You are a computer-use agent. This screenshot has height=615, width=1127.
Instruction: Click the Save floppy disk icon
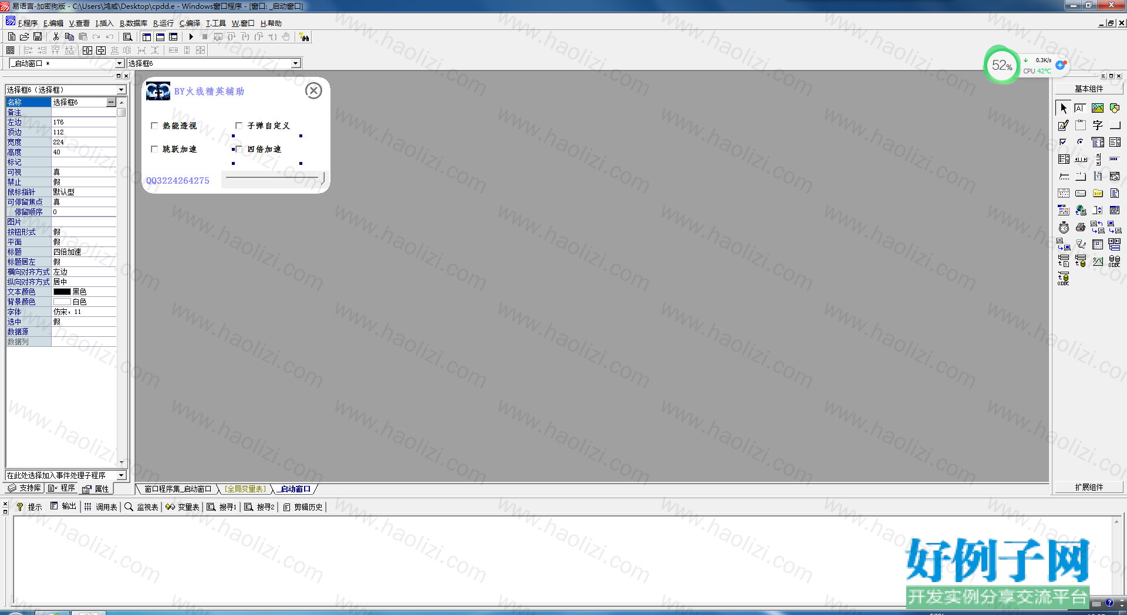click(37, 37)
